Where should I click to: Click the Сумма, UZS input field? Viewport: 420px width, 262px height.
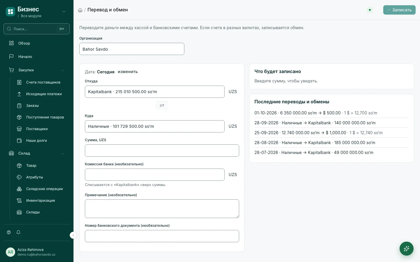click(x=162, y=151)
